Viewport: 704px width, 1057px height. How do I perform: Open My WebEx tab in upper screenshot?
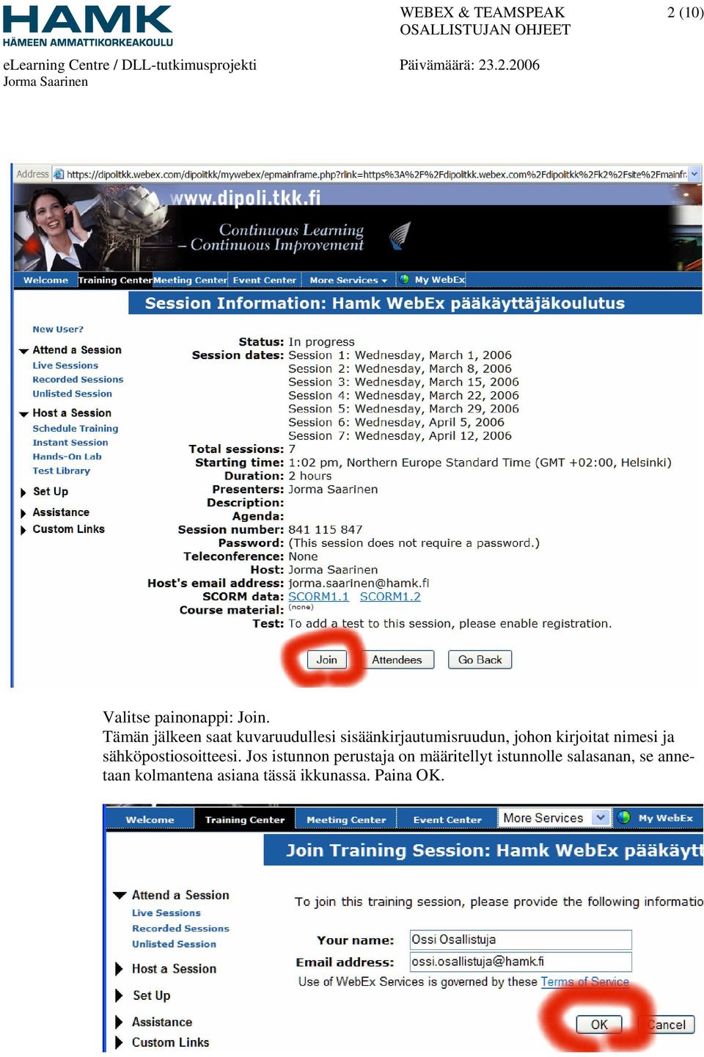click(x=439, y=280)
